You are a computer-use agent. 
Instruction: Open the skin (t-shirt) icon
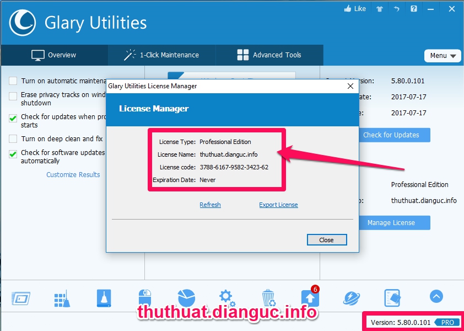380,9
